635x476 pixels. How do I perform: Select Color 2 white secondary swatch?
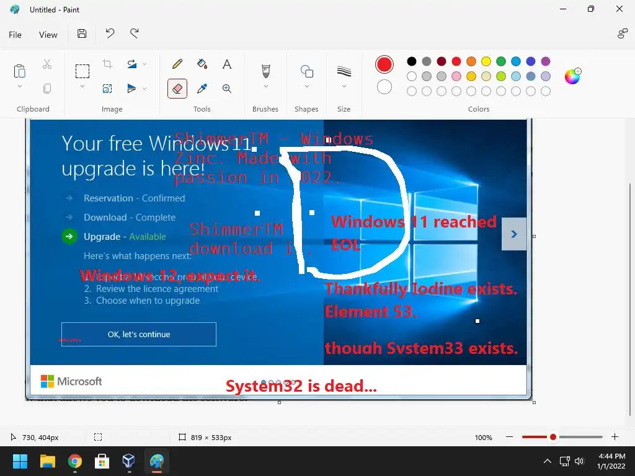pos(384,87)
